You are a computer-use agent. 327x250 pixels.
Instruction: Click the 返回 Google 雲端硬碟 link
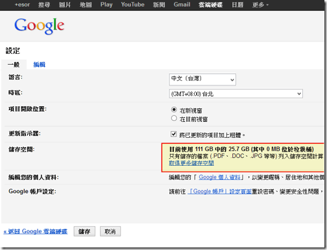(36, 231)
